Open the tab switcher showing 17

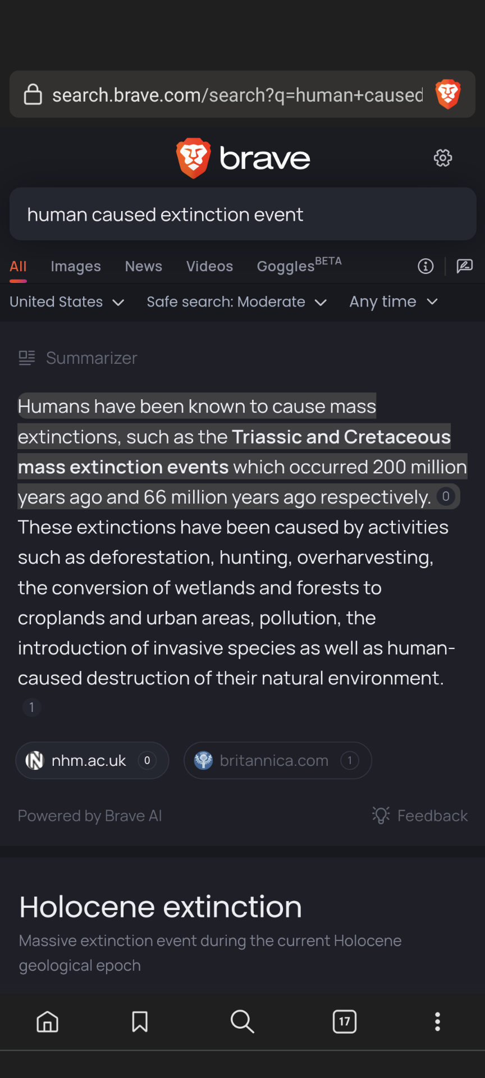click(345, 1021)
